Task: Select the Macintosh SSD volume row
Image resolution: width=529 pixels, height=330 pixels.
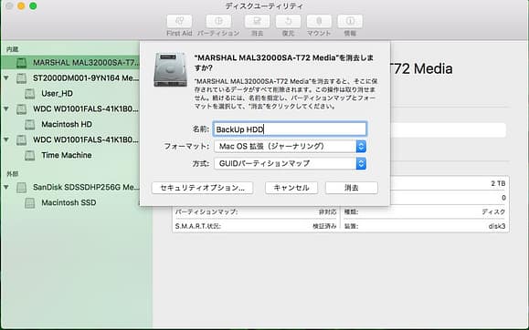Action: (x=70, y=202)
